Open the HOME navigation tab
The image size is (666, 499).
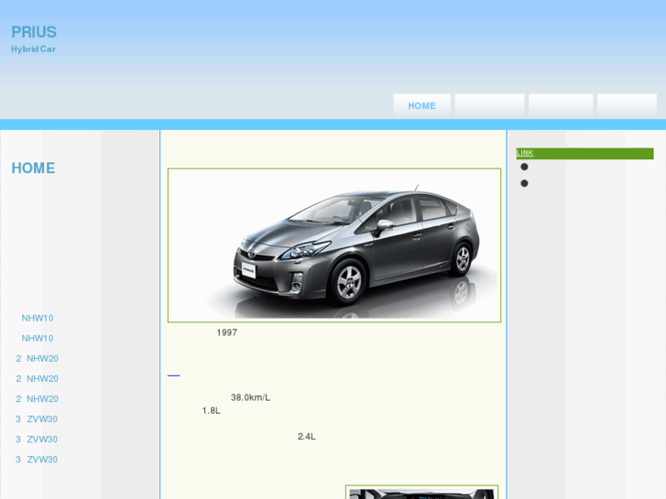pos(421,105)
